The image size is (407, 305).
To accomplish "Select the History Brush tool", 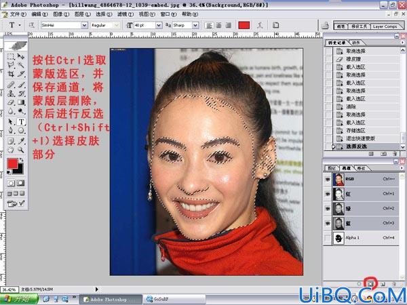I will pos(21,94).
